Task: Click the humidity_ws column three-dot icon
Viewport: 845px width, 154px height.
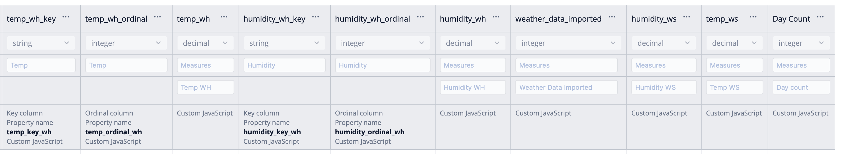Action: coord(687,17)
